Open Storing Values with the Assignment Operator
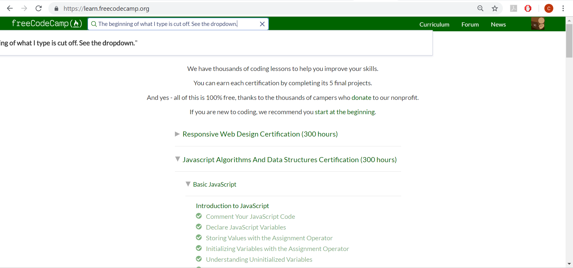This screenshot has height=268, width=573. point(269,238)
